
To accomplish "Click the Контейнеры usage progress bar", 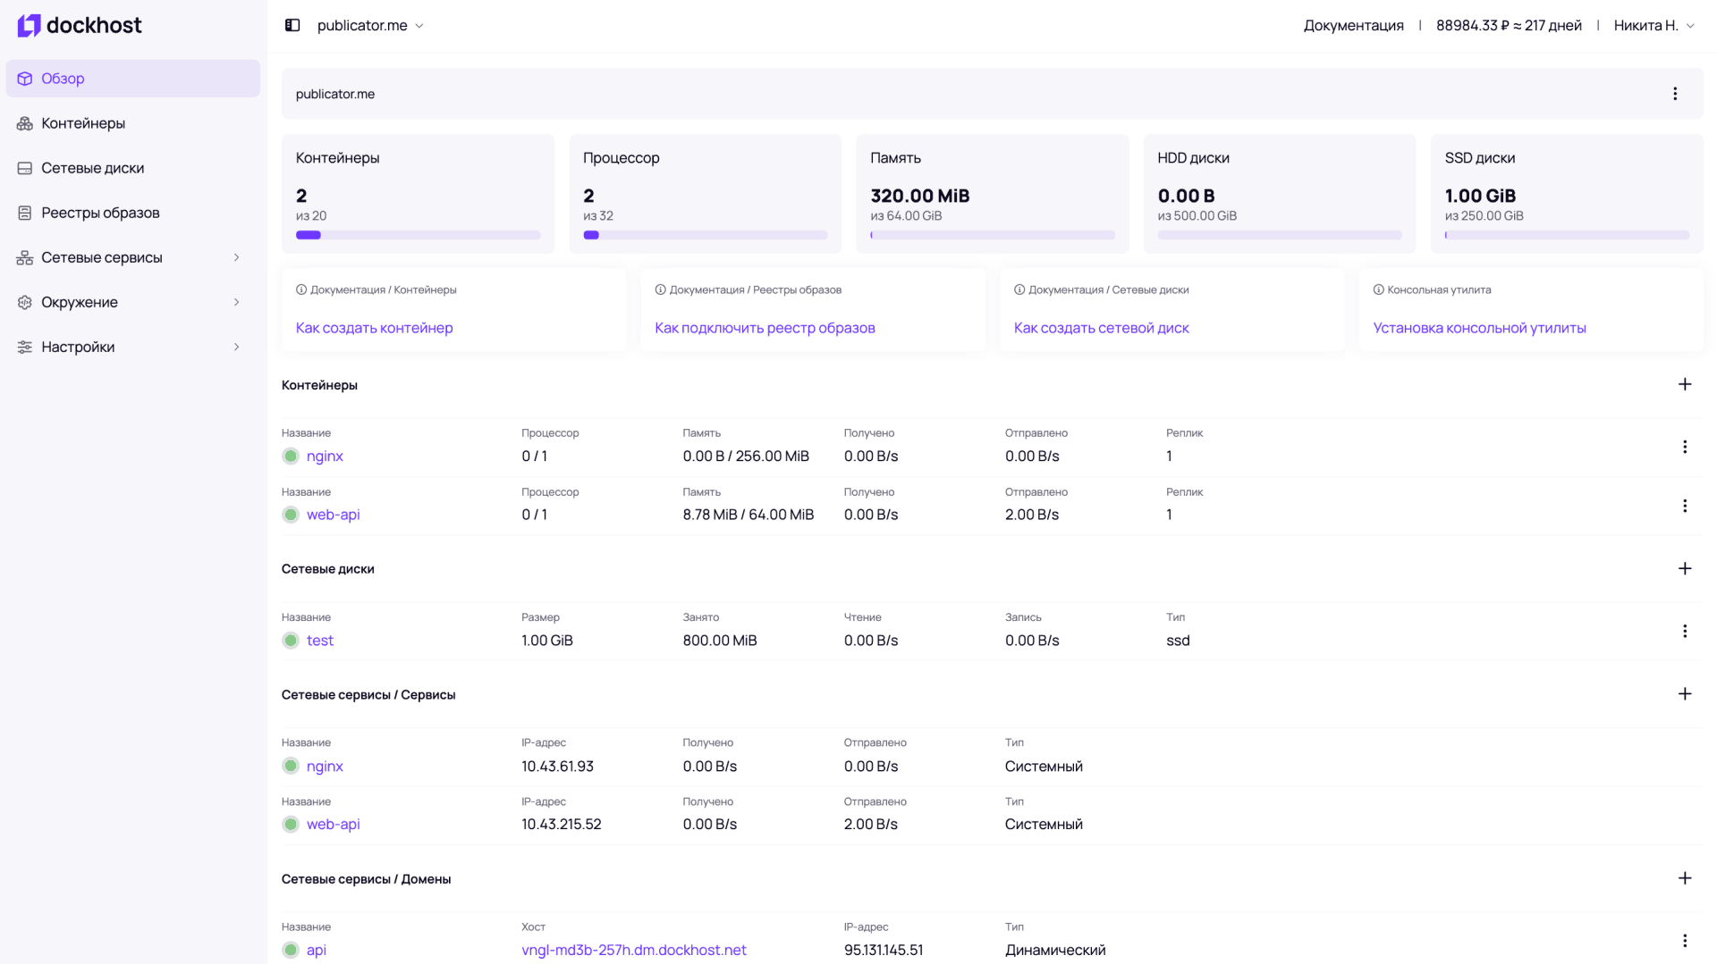I will pos(418,235).
